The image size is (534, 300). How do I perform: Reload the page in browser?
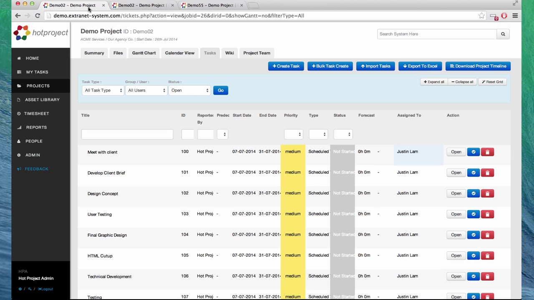coord(38,15)
